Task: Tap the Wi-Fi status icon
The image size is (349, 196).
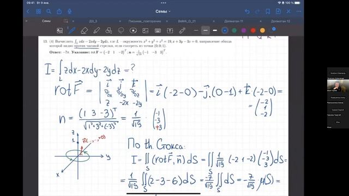Action: point(280,3)
